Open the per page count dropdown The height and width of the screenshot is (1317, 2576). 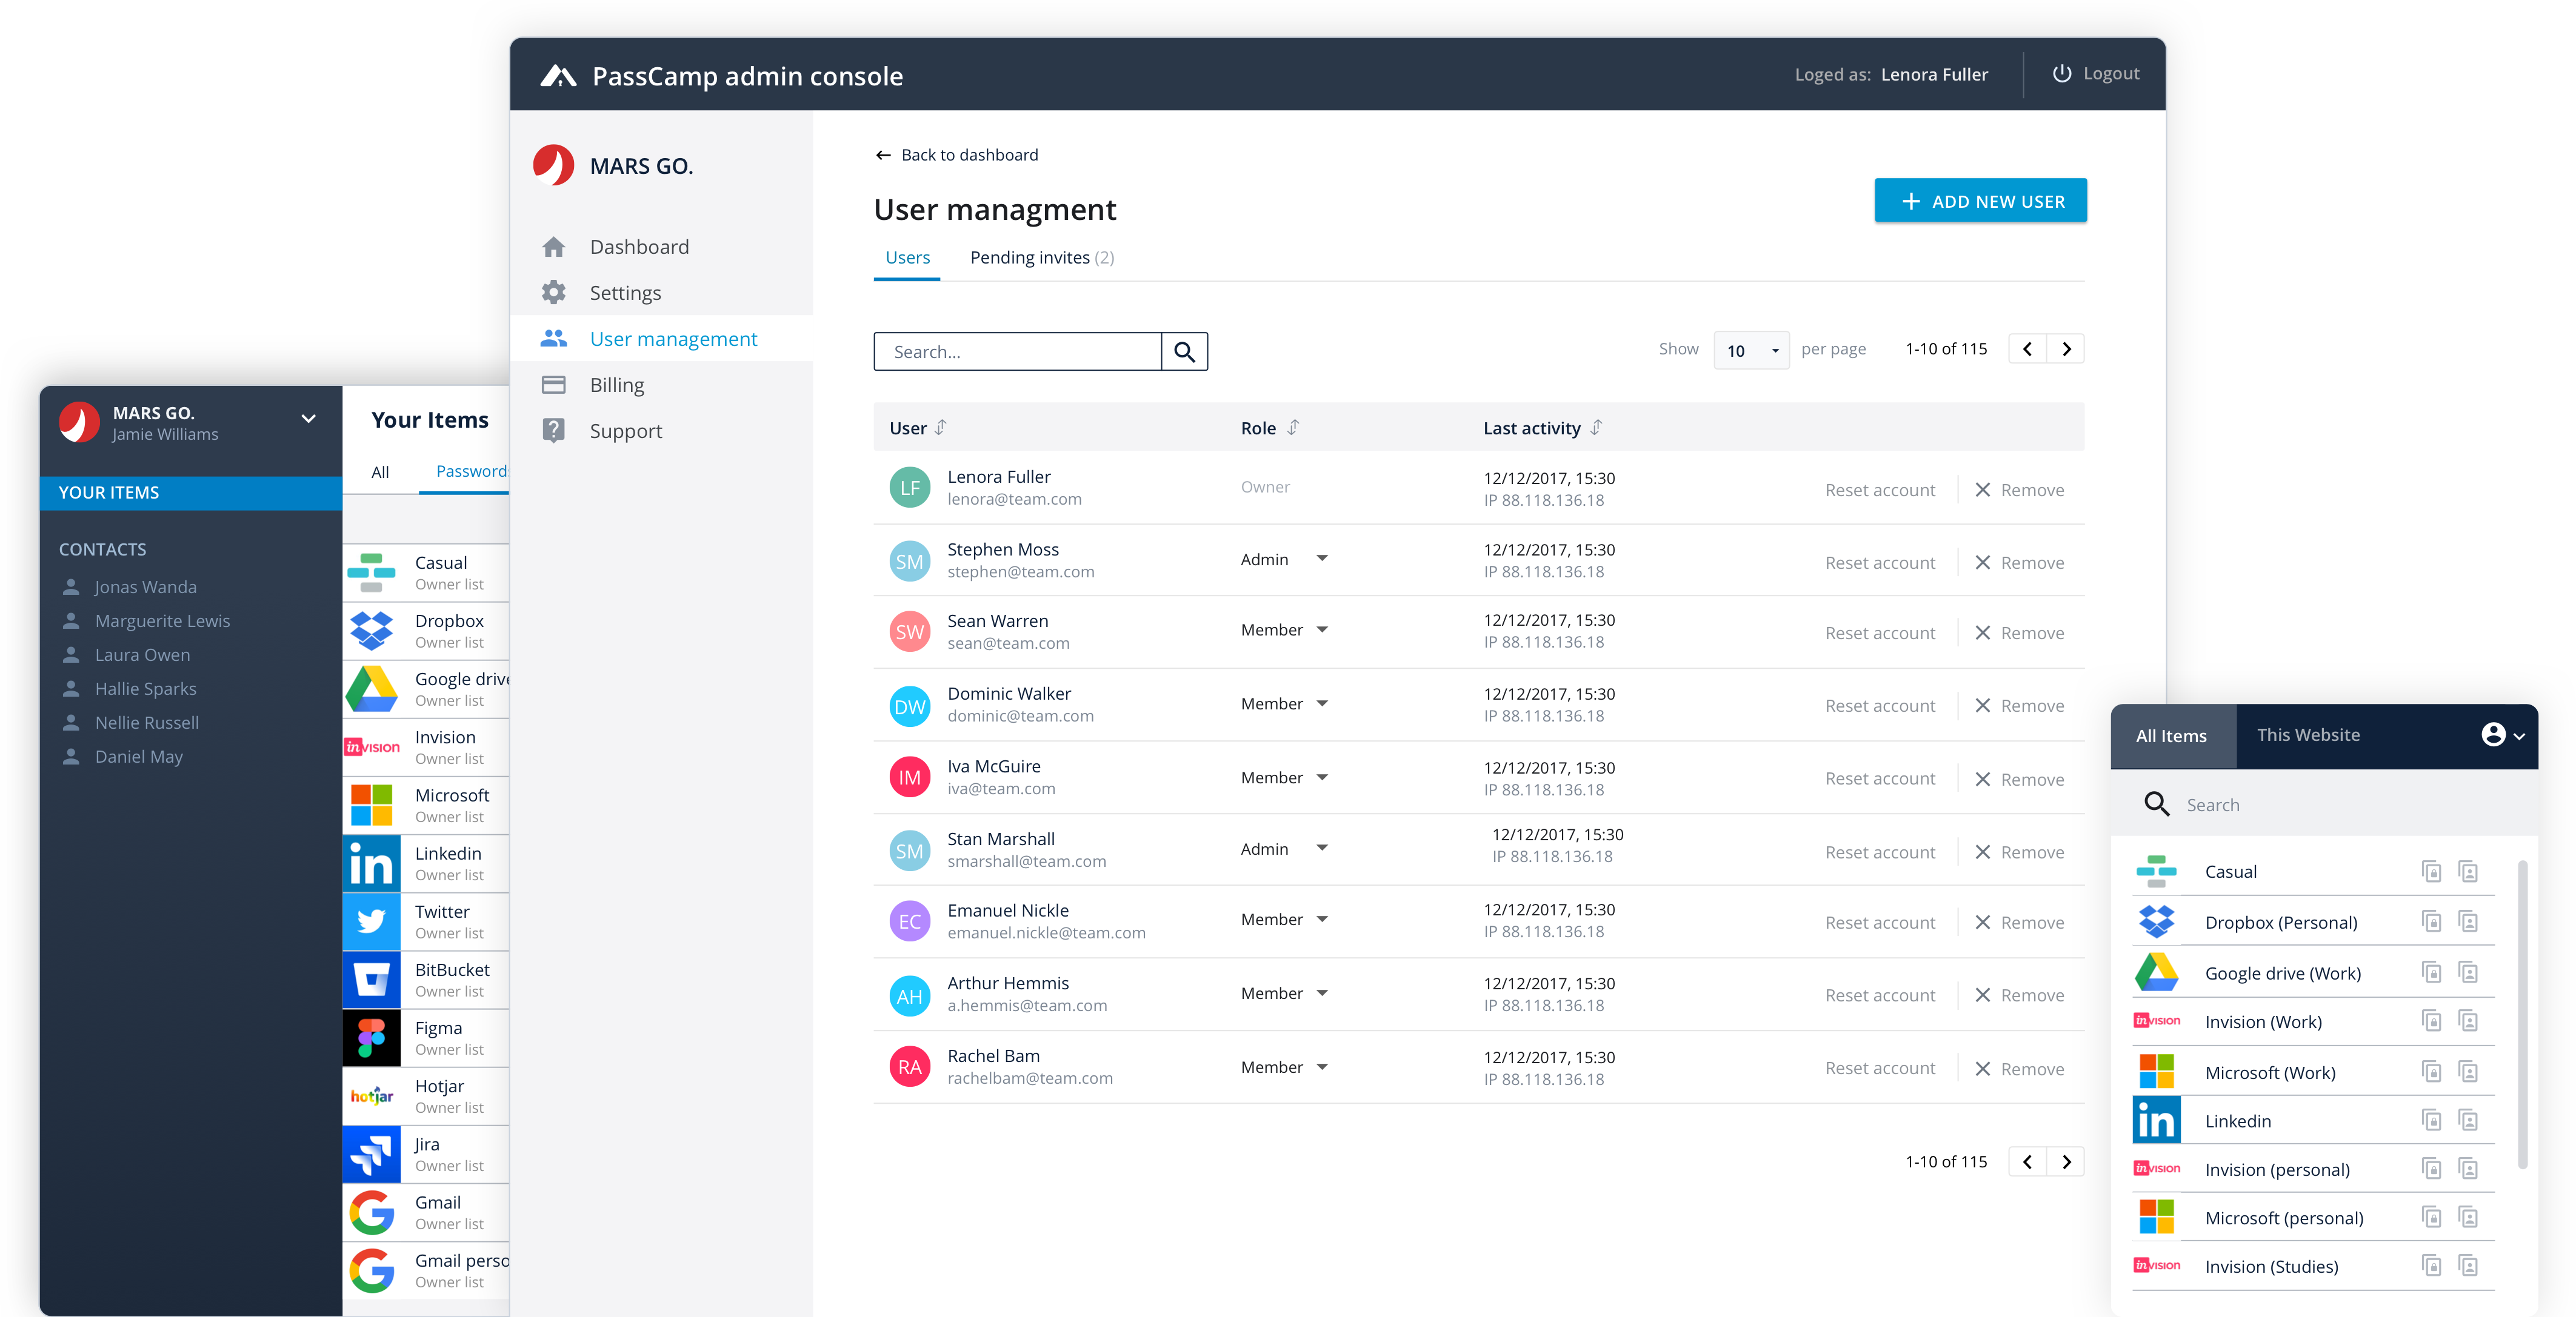point(1751,351)
